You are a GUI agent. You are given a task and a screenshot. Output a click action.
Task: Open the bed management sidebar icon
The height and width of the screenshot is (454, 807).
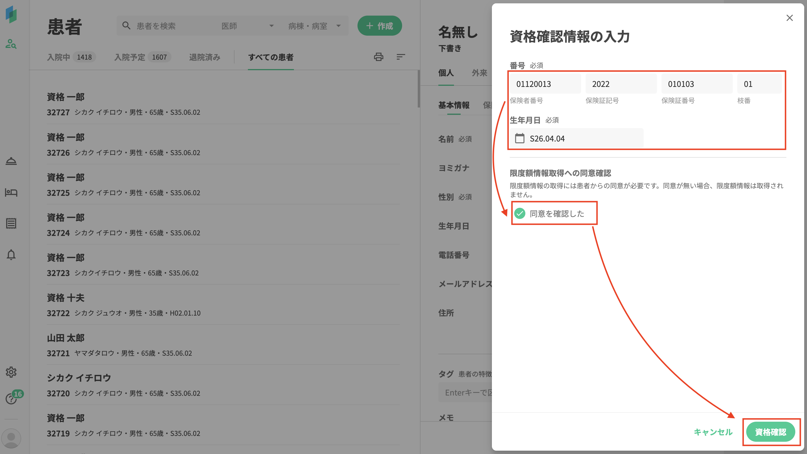coord(11,192)
